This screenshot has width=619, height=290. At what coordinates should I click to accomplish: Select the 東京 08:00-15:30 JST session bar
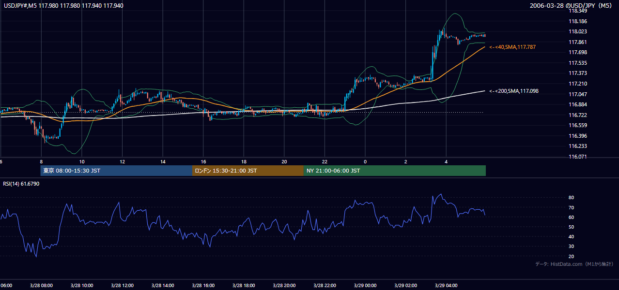click(116, 171)
